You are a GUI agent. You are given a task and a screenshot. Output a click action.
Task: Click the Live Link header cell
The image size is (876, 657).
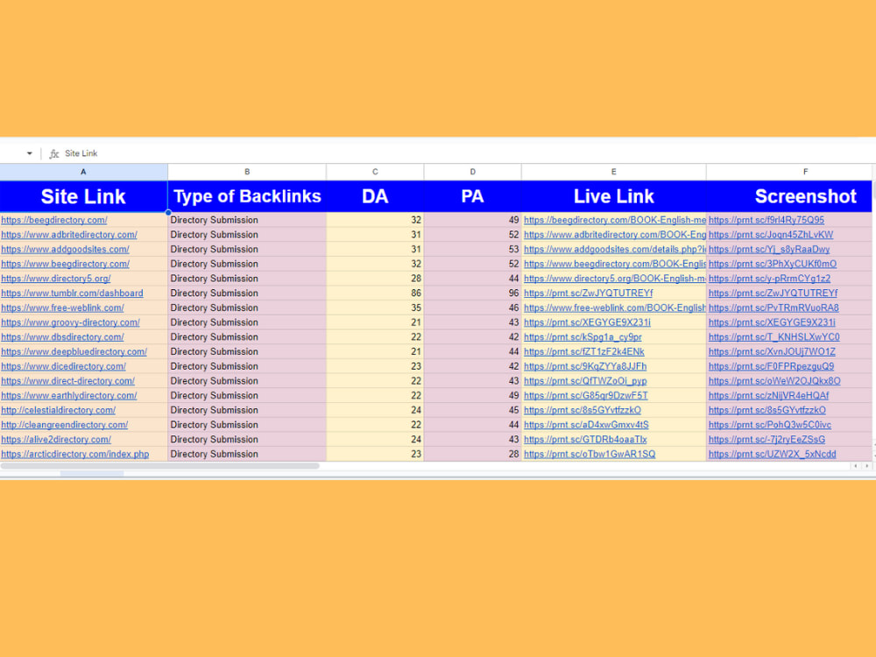[613, 196]
